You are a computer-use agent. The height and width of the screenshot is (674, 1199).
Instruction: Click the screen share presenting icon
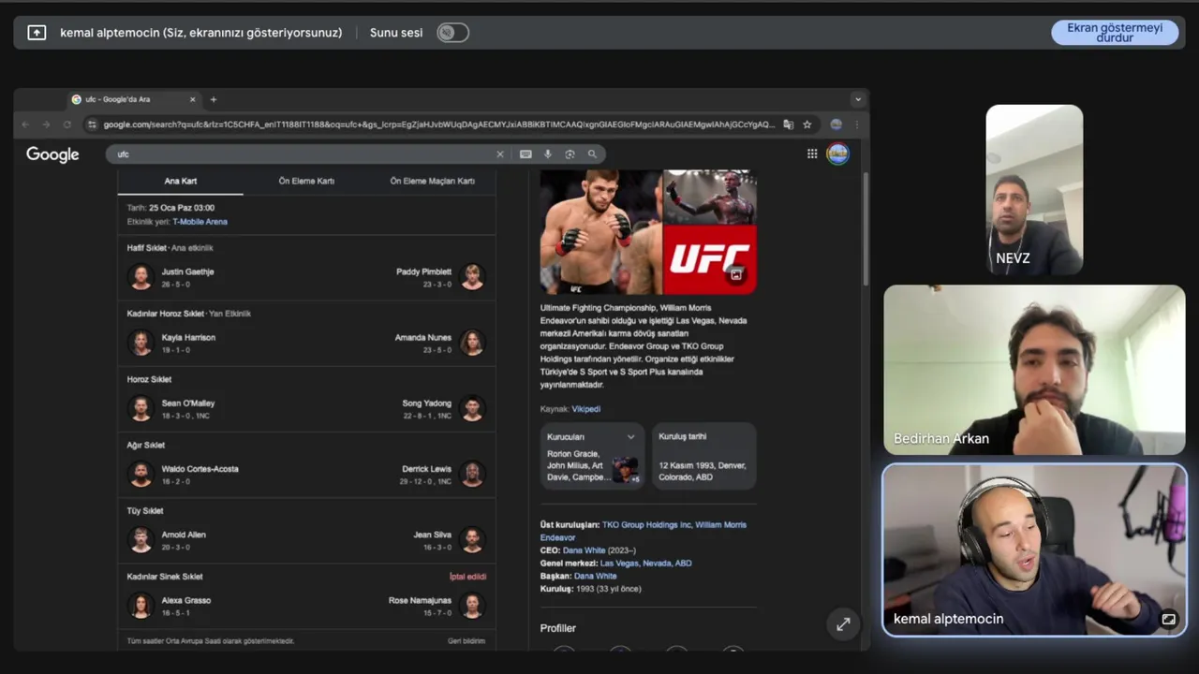(37, 33)
